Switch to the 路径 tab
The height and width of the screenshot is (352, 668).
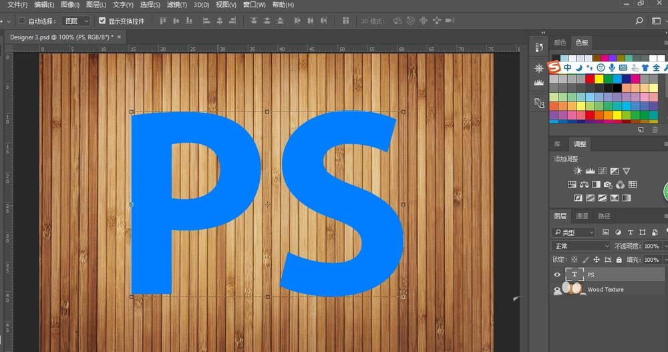tap(604, 216)
